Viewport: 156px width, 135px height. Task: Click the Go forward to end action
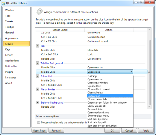[x=98, y=41]
